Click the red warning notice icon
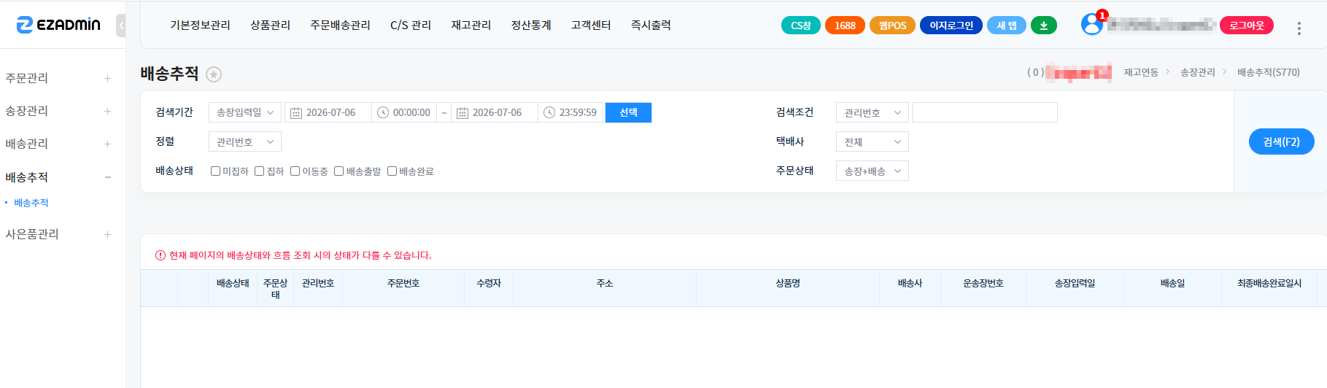 (x=160, y=255)
